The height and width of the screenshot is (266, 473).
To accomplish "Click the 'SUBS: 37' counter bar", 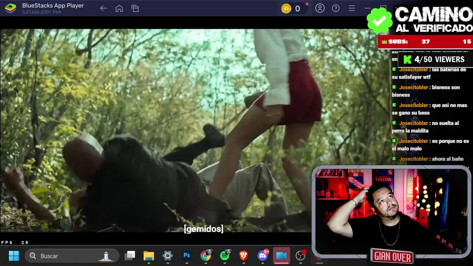I will pos(425,42).
